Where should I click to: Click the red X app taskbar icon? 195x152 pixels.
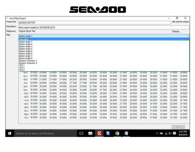[99, 133]
